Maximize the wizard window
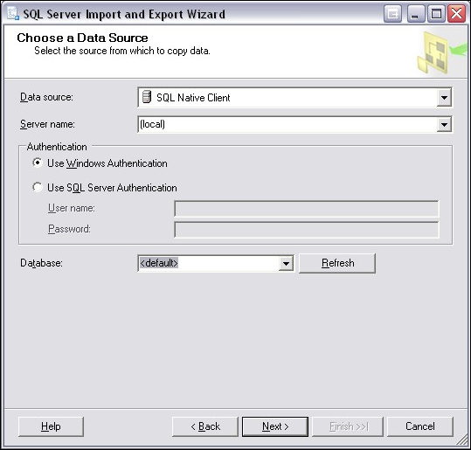Viewport: 471px width, 450px height. [436, 14]
